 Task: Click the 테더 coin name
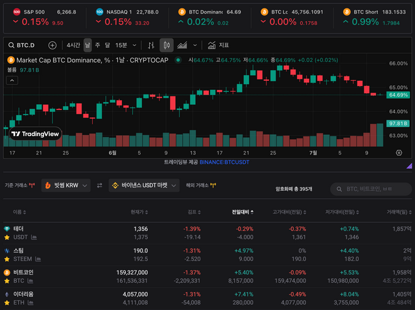19,228
